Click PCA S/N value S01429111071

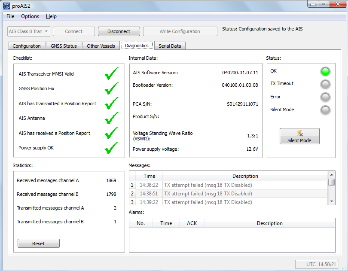243,104
